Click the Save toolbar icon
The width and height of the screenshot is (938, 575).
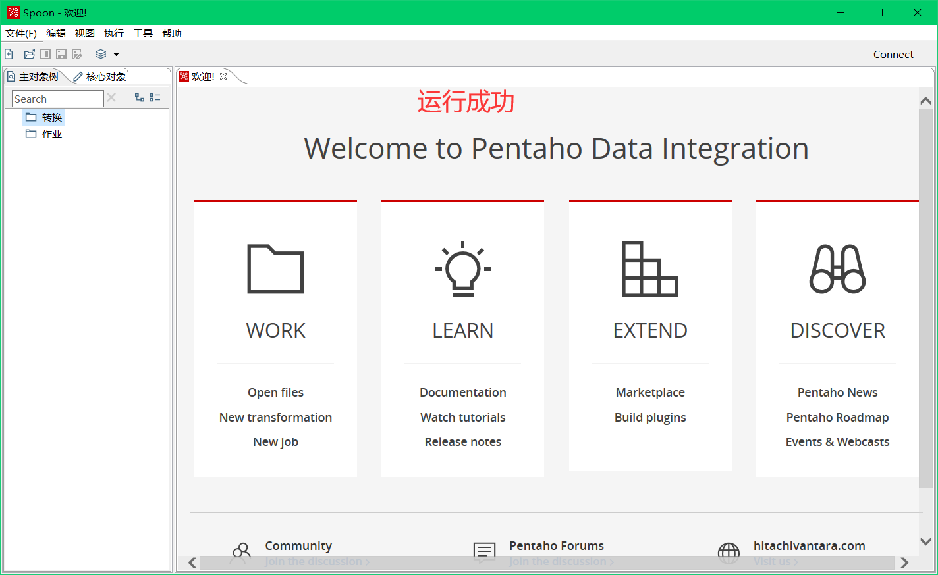[x=61, y=54]
